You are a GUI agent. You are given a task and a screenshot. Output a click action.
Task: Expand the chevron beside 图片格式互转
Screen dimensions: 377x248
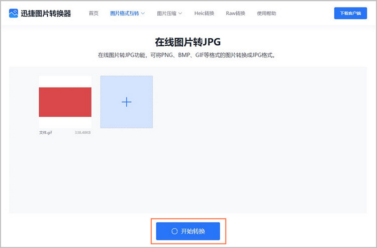click(143, 13)
